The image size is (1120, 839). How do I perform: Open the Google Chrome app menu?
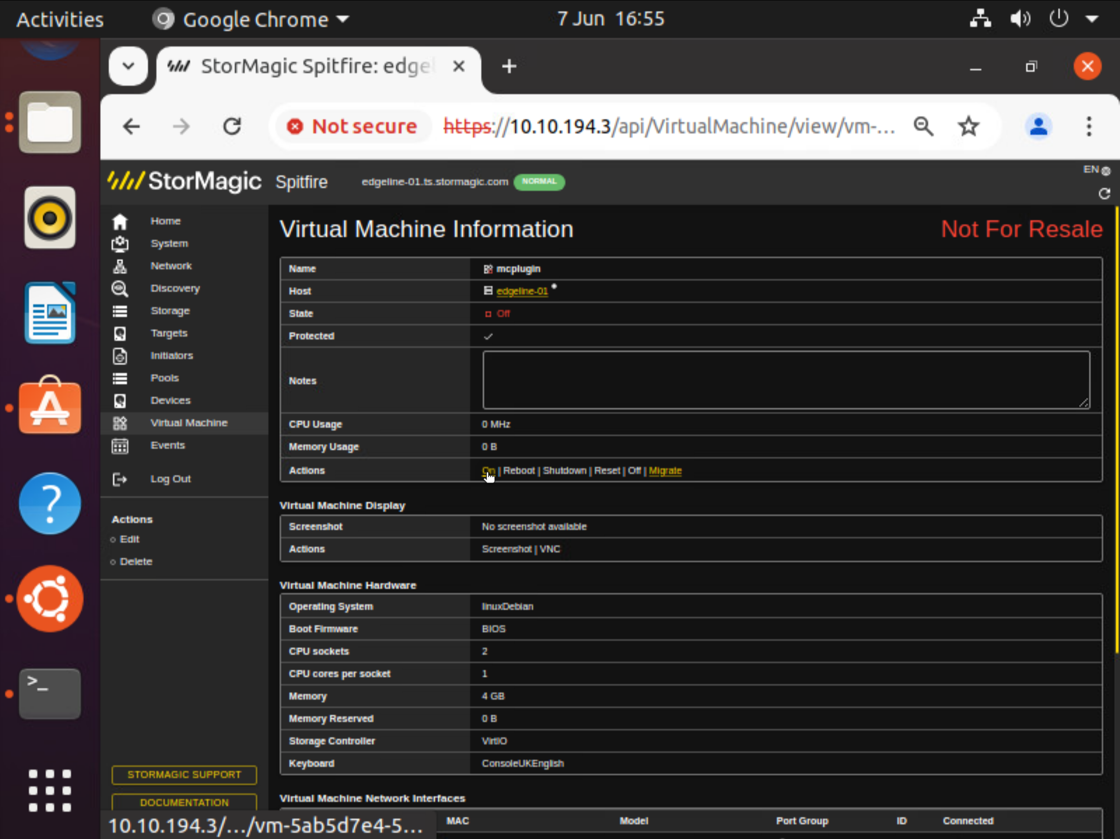tap(251, 19)
